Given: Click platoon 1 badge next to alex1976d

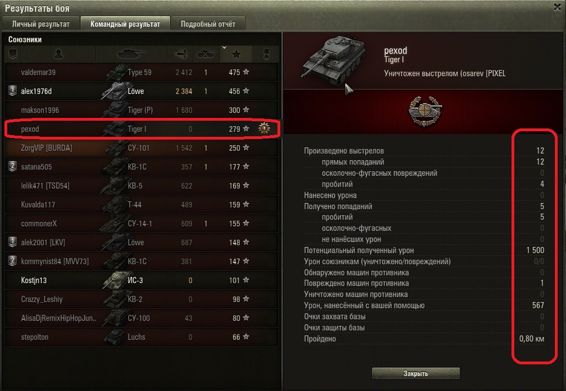Looking at the screenshot, I should pyautogui.click(x=13, y=91).
